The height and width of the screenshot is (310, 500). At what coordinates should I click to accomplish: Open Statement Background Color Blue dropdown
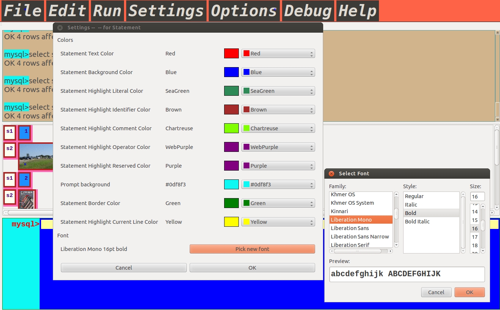click(278, 72)
